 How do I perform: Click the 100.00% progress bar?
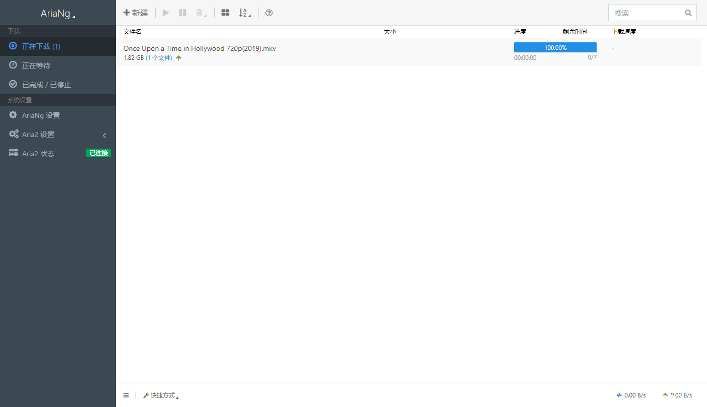(x=555, y=47)
